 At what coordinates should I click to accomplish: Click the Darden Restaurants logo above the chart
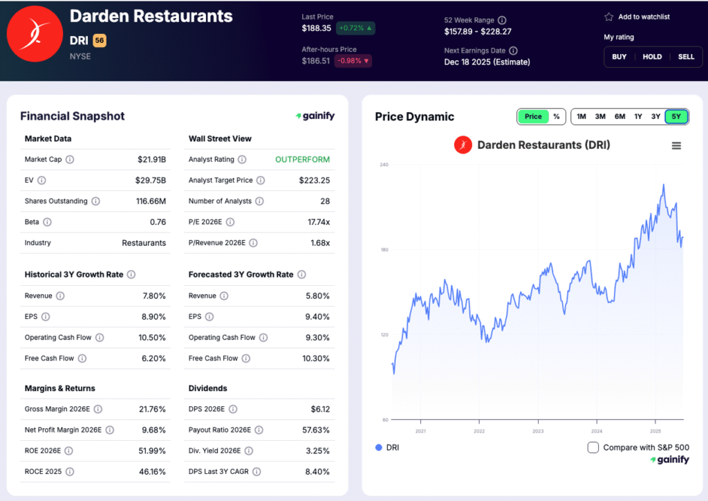[x=463, y=145]
